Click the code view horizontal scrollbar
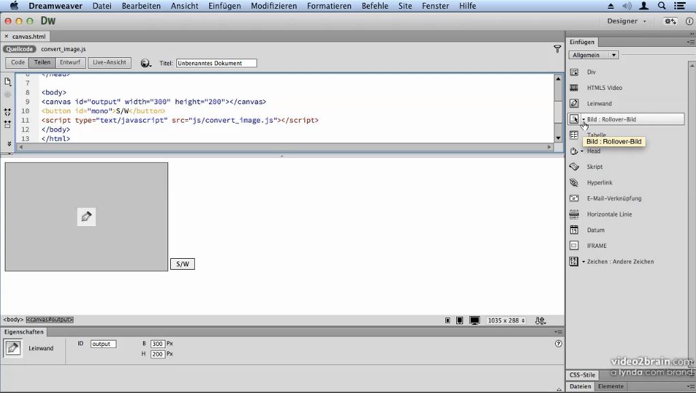Screen dimensions: 696x393 click(x=285, y=147)
